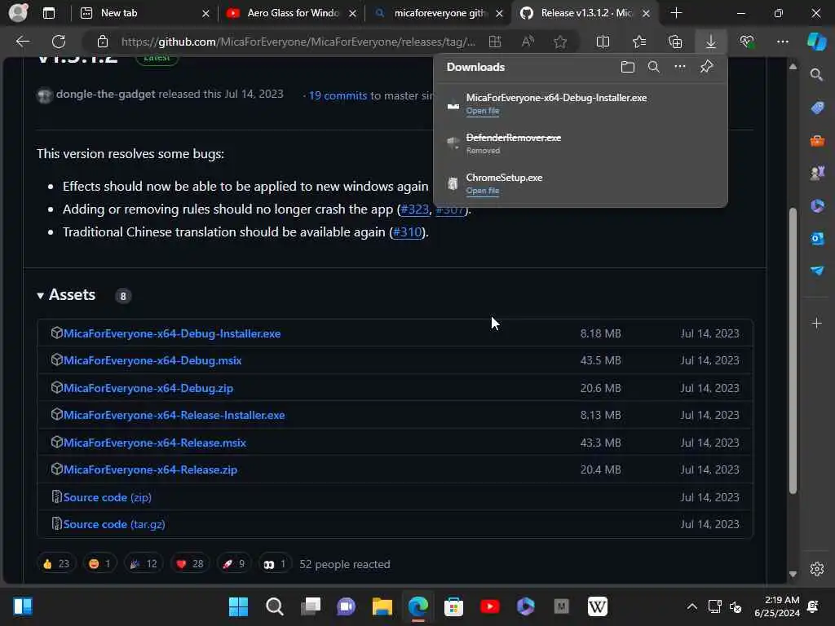Open a new browser tab
This screenshot has height=626, width=835.
pyautogui.click(x=676, y=13)
